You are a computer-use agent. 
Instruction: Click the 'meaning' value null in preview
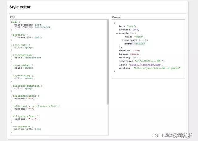tap(136, 58)
